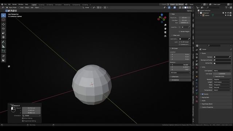Switch perspective/orthographic grid icon

click(x=165, y=36)
